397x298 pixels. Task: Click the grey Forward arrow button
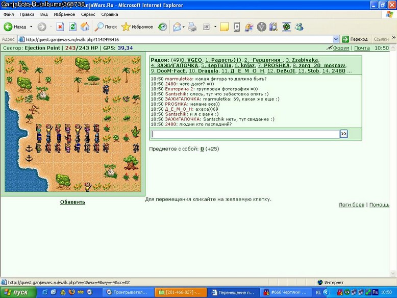pos(42,27)
